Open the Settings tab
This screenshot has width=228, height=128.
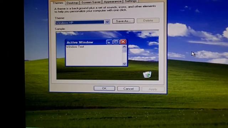131,1
